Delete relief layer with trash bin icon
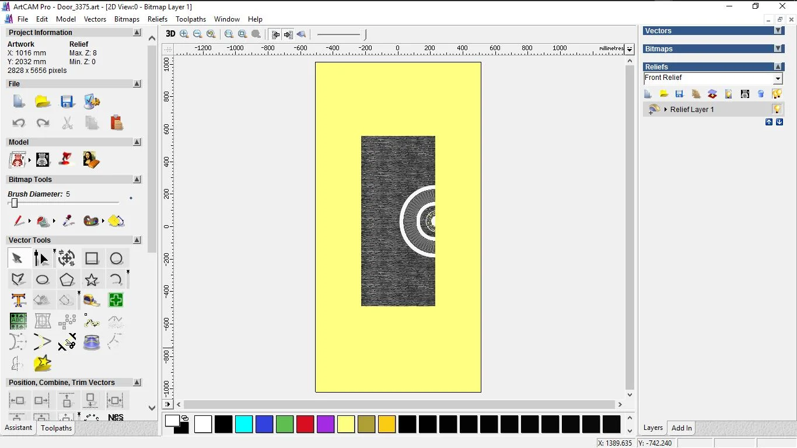797x448 pixels. 761,94
